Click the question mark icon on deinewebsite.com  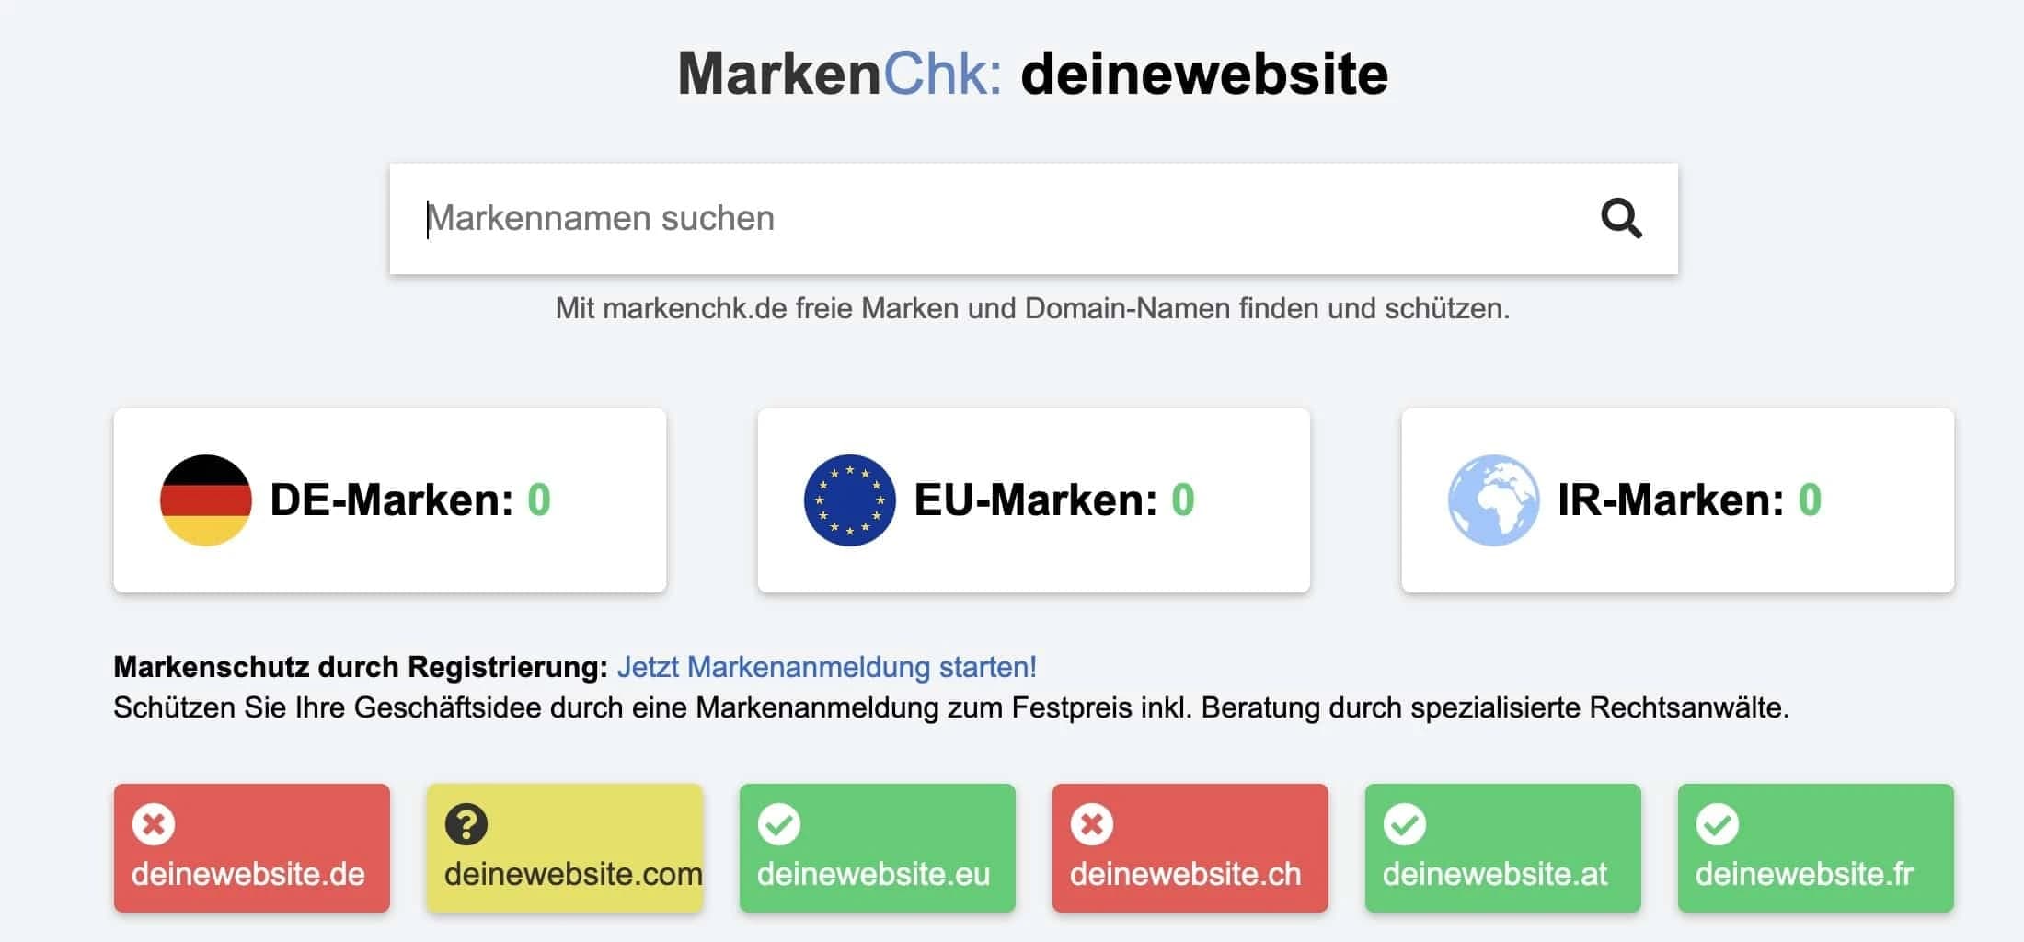[467, 825]
